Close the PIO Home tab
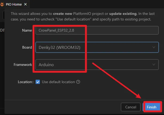 [25, 4]
